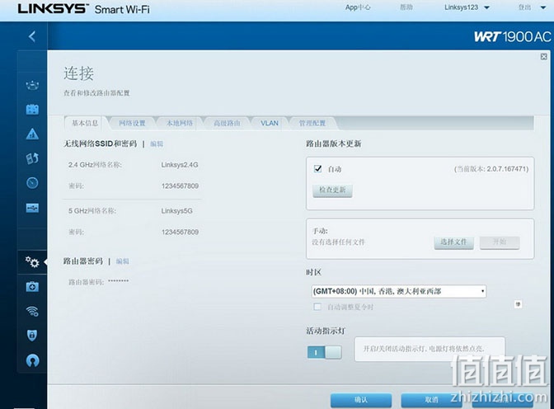This screenshot has width=554, height=409.
Task: Open the OpenVPN sidebar icon
Action: 32,360
